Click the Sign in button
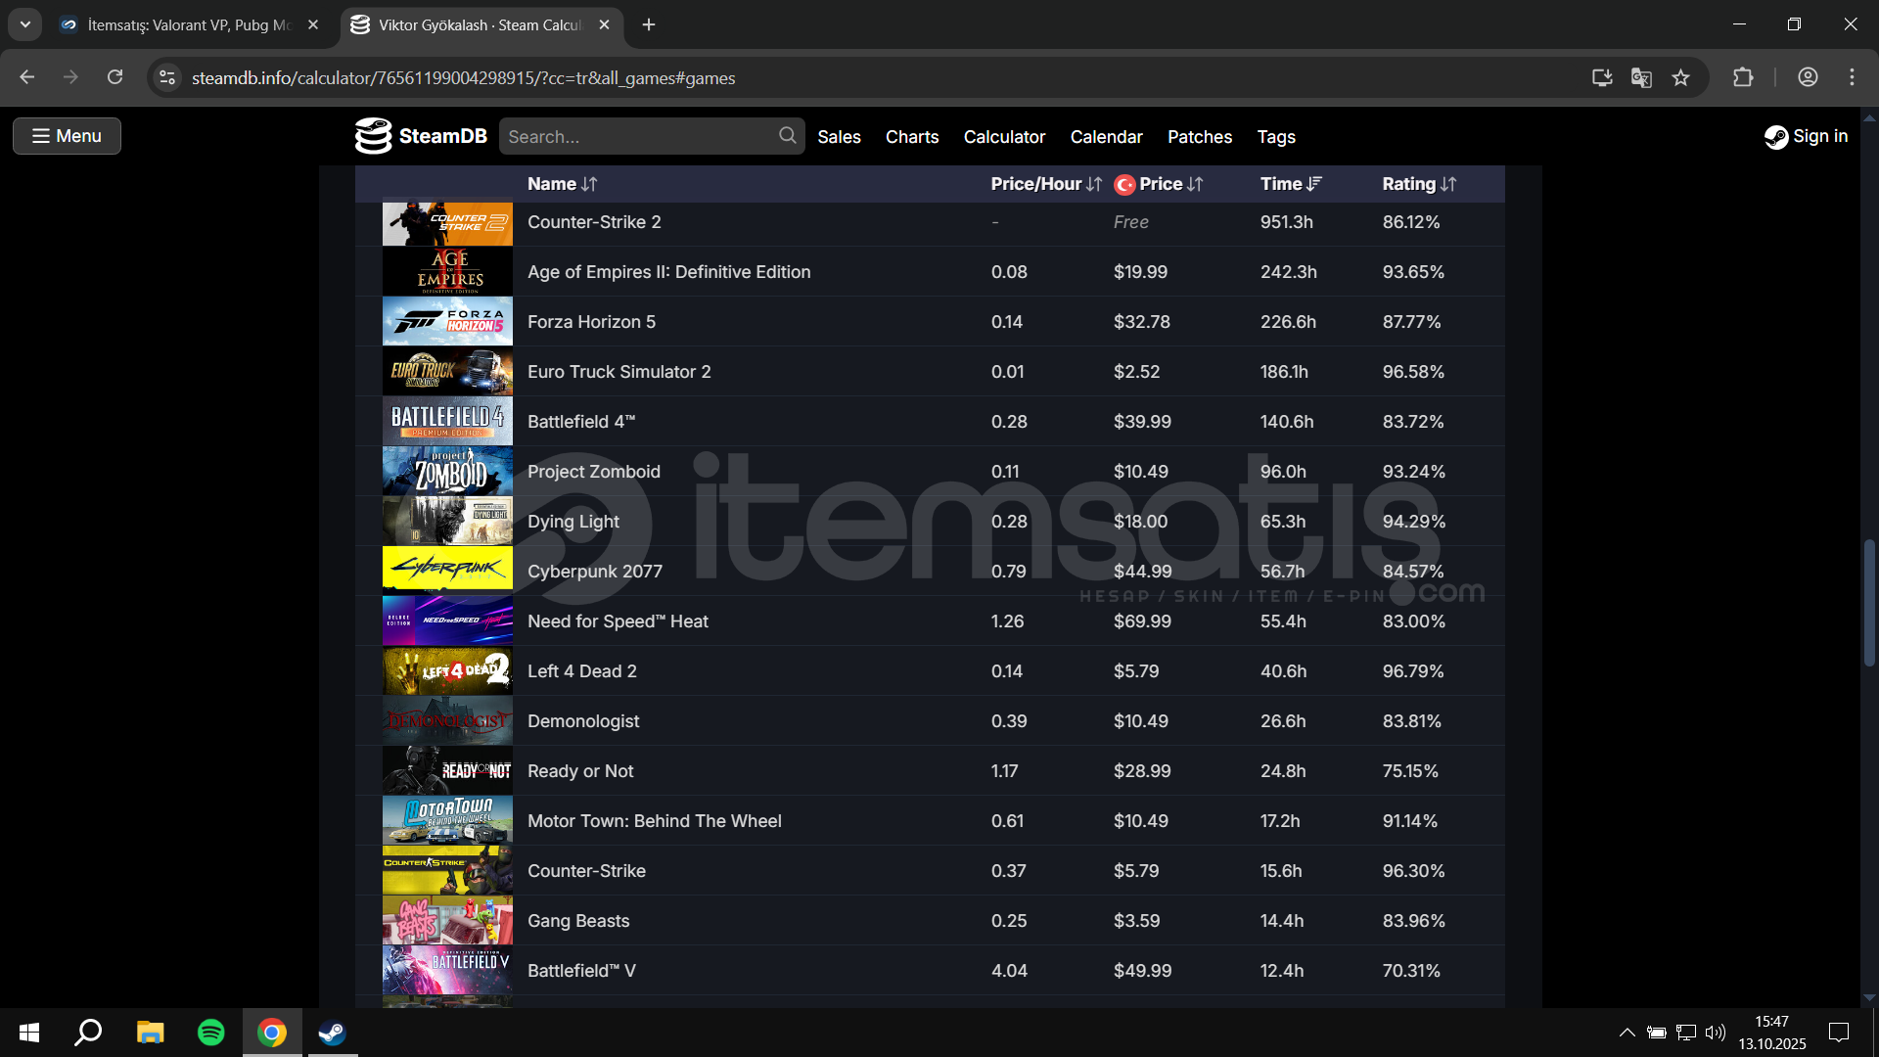Screen dimensions: 1879x1057 (1806, 136)
